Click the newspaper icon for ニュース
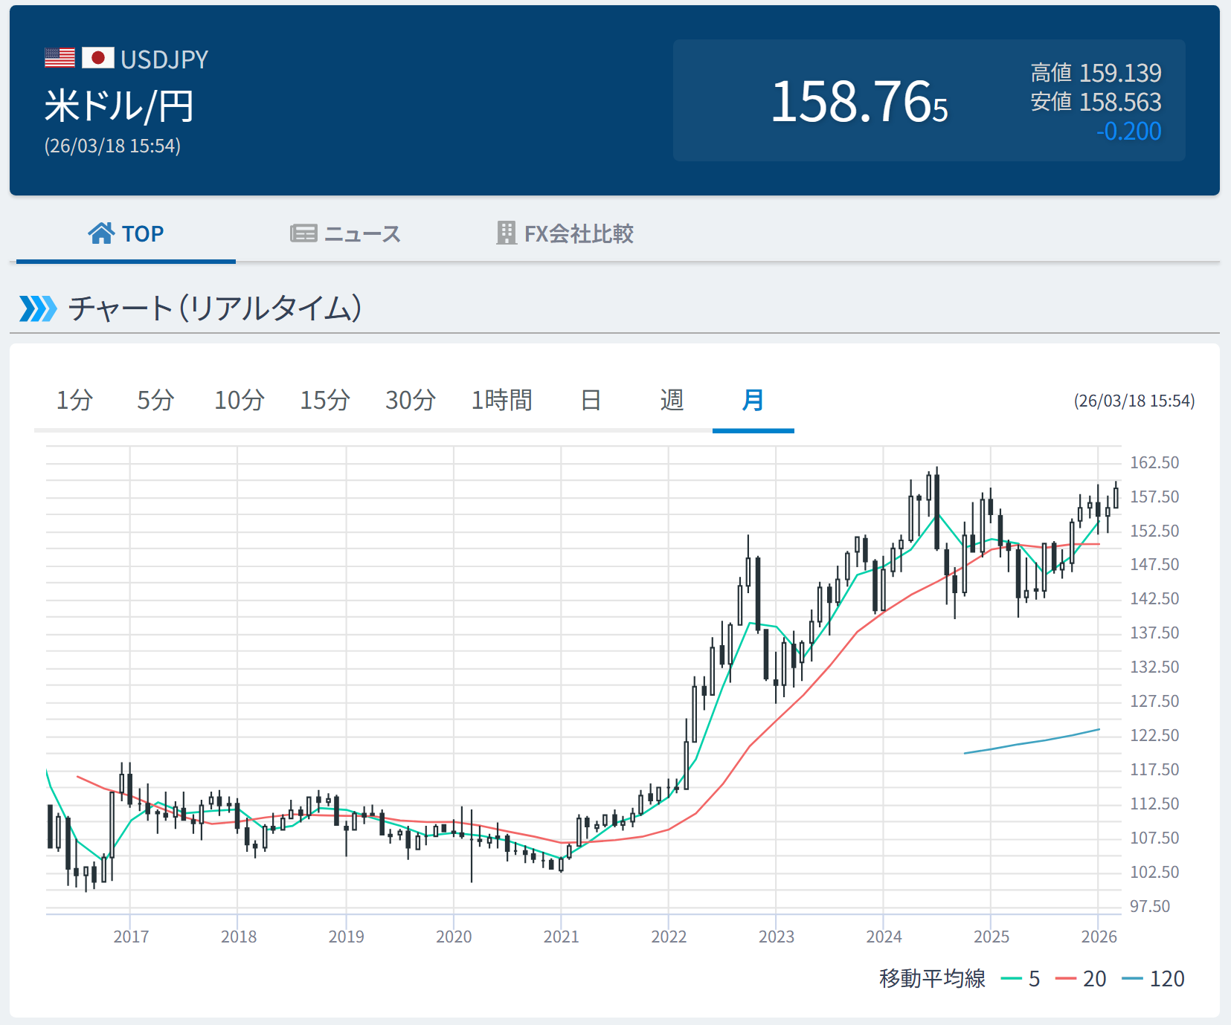The height and width of the screenshot is (1025, 1231). click(303, 233)
